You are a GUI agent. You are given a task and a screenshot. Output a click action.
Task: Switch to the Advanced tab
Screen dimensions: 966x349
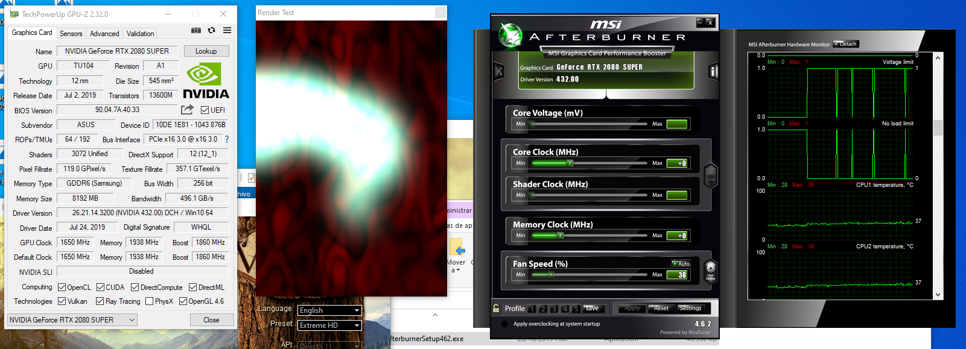104,34
